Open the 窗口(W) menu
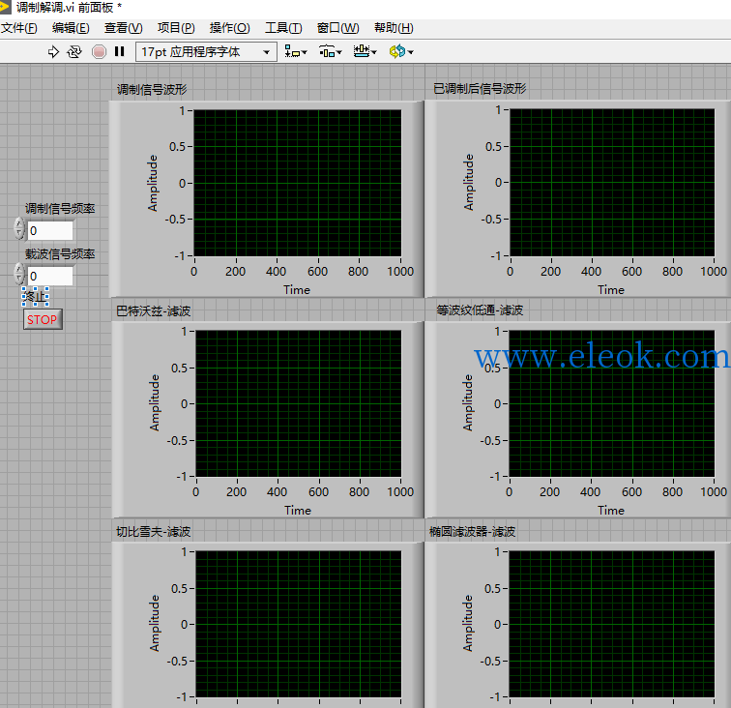 click(338, 28)
